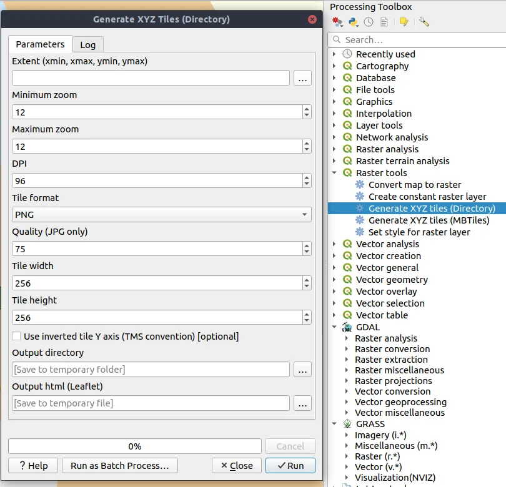The image size is (506, 487).
Task: Open Generate XYZ tiles (MBTiles) algorithm
Action: [x=429, y=220]
